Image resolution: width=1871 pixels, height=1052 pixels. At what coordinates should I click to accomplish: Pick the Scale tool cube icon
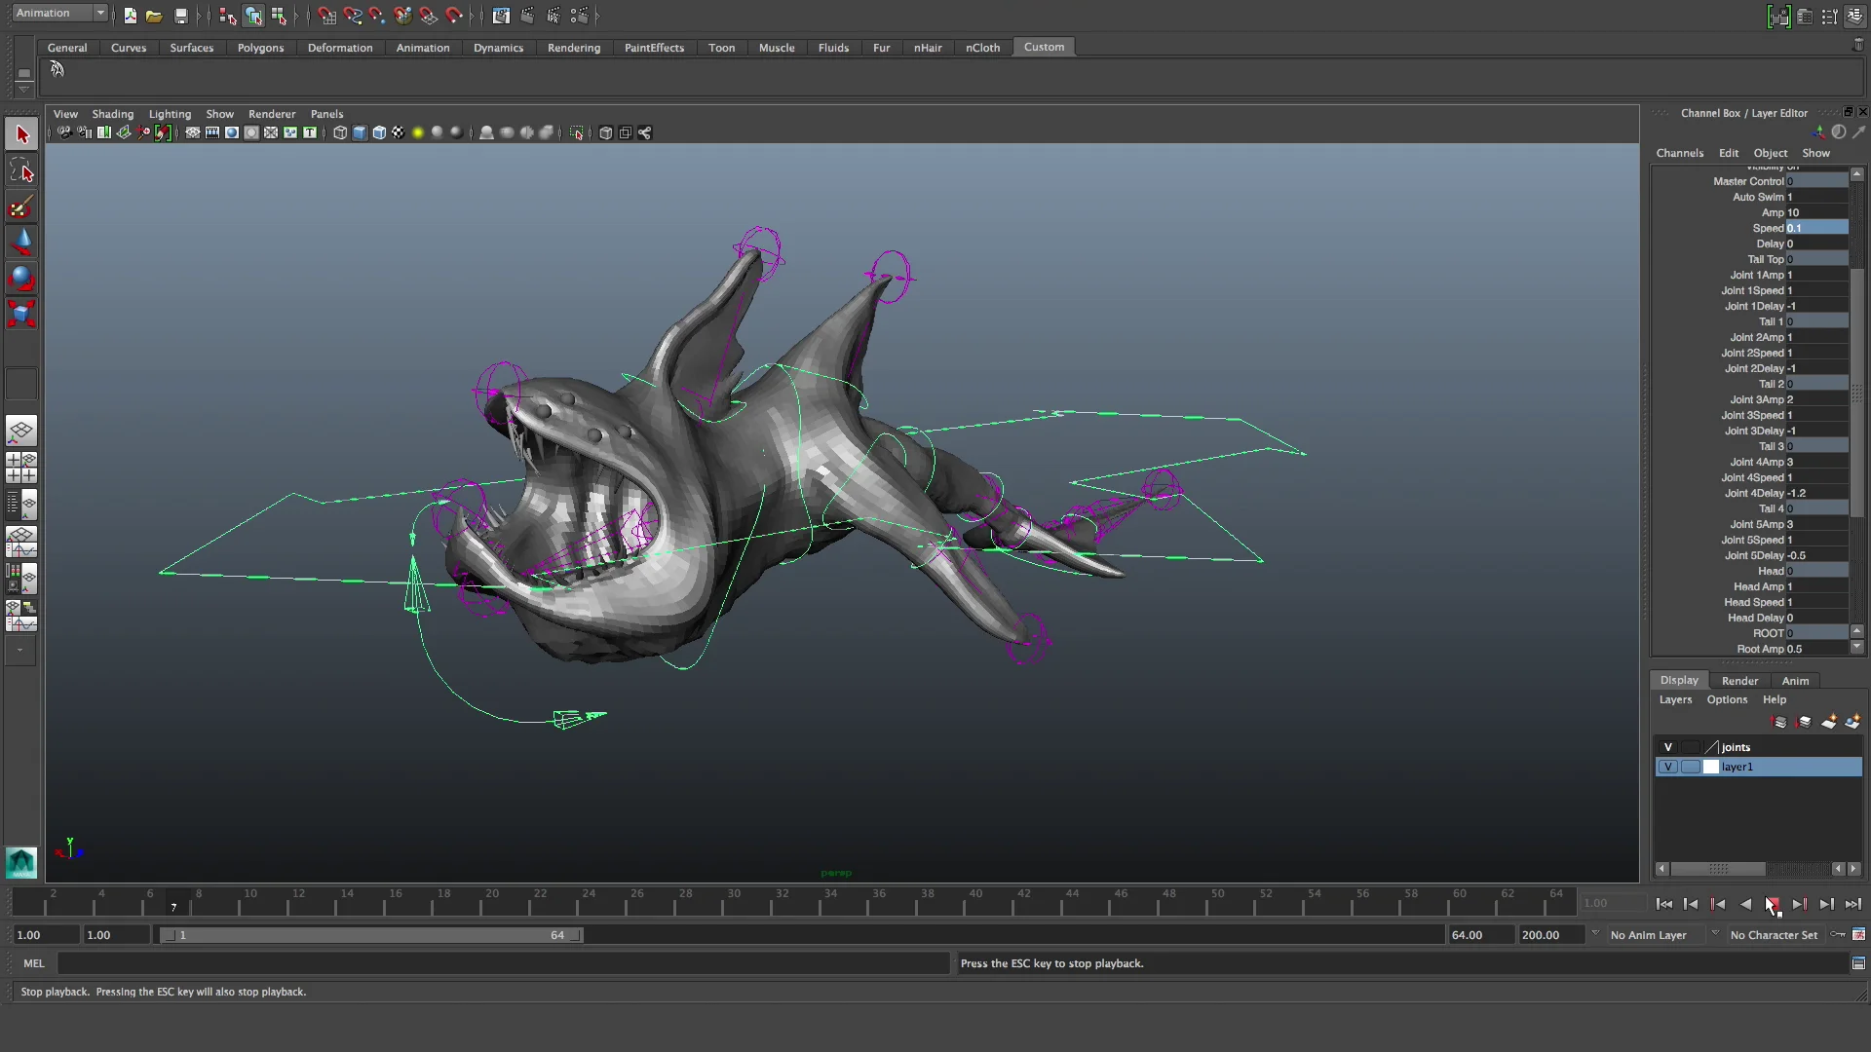(x=21, y=314)
